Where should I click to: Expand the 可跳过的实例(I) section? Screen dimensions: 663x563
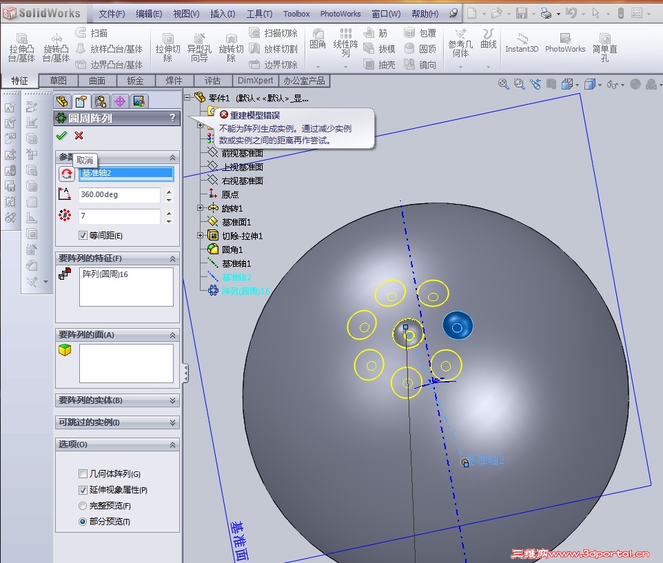point(172,422)
